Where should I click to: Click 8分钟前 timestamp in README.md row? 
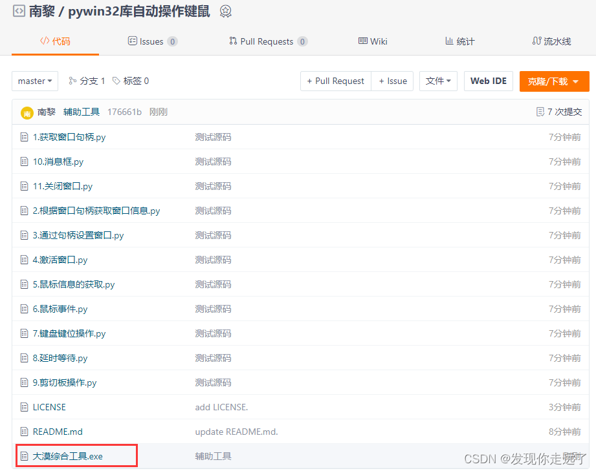565,432
